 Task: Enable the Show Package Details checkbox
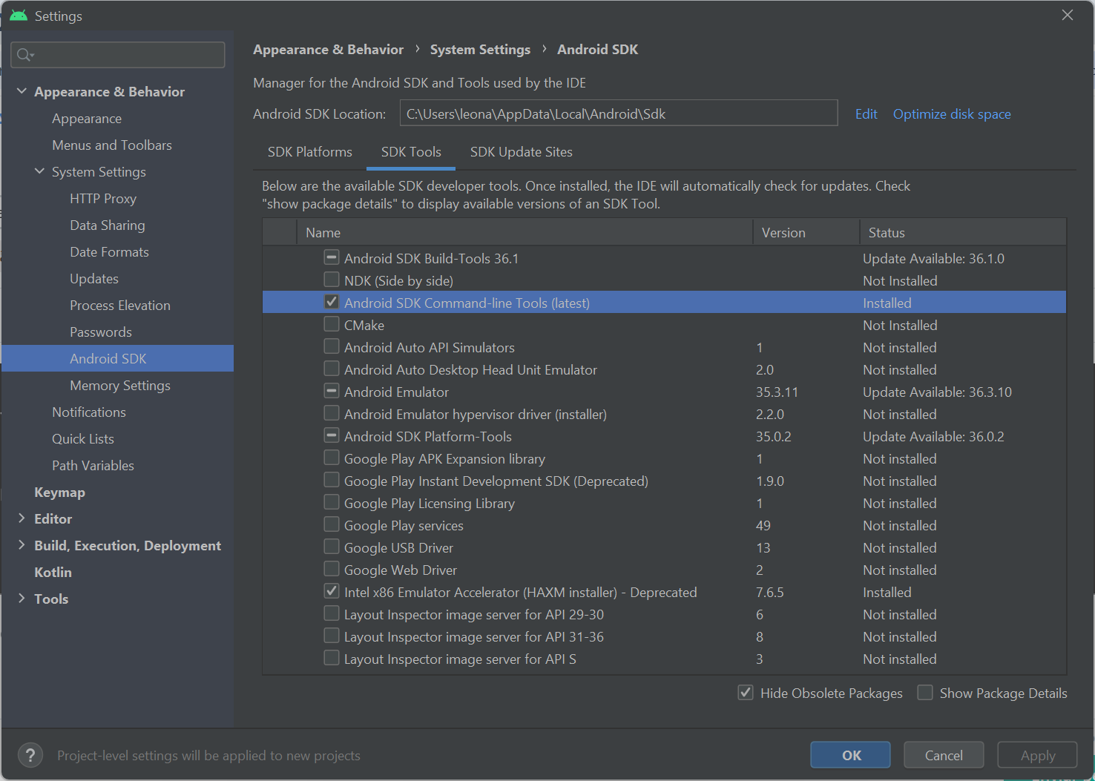click(925, 692)
